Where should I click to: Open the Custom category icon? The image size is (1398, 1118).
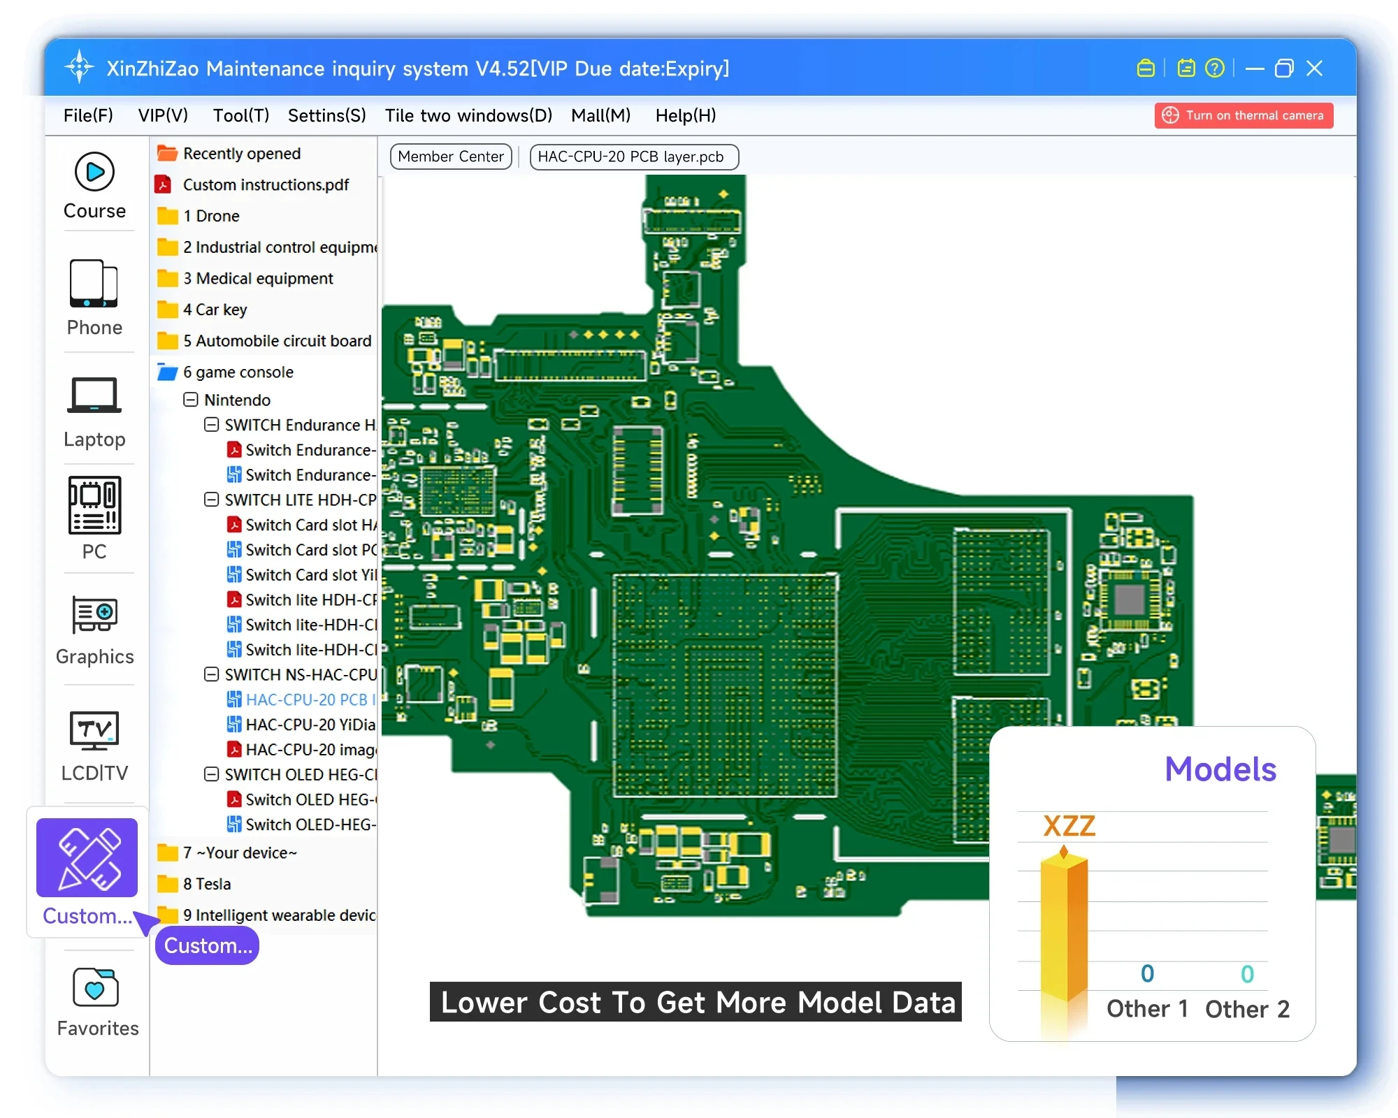87,858
